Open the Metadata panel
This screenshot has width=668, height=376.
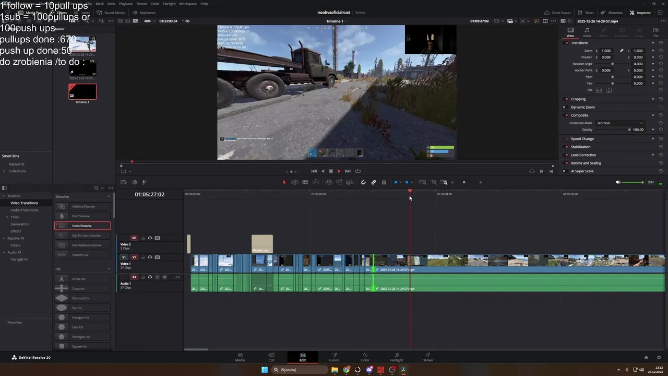coord(612,13)
